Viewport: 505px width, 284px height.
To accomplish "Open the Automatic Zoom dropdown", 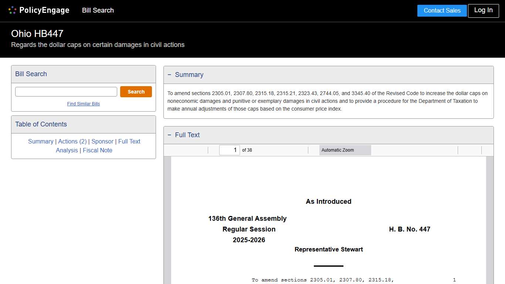I will (345, 150).
